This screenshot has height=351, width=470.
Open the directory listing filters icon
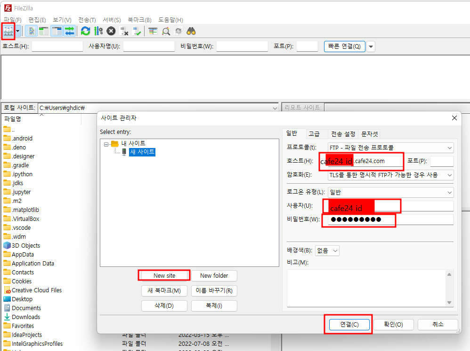pyautogui.click(x=153, y=31)
